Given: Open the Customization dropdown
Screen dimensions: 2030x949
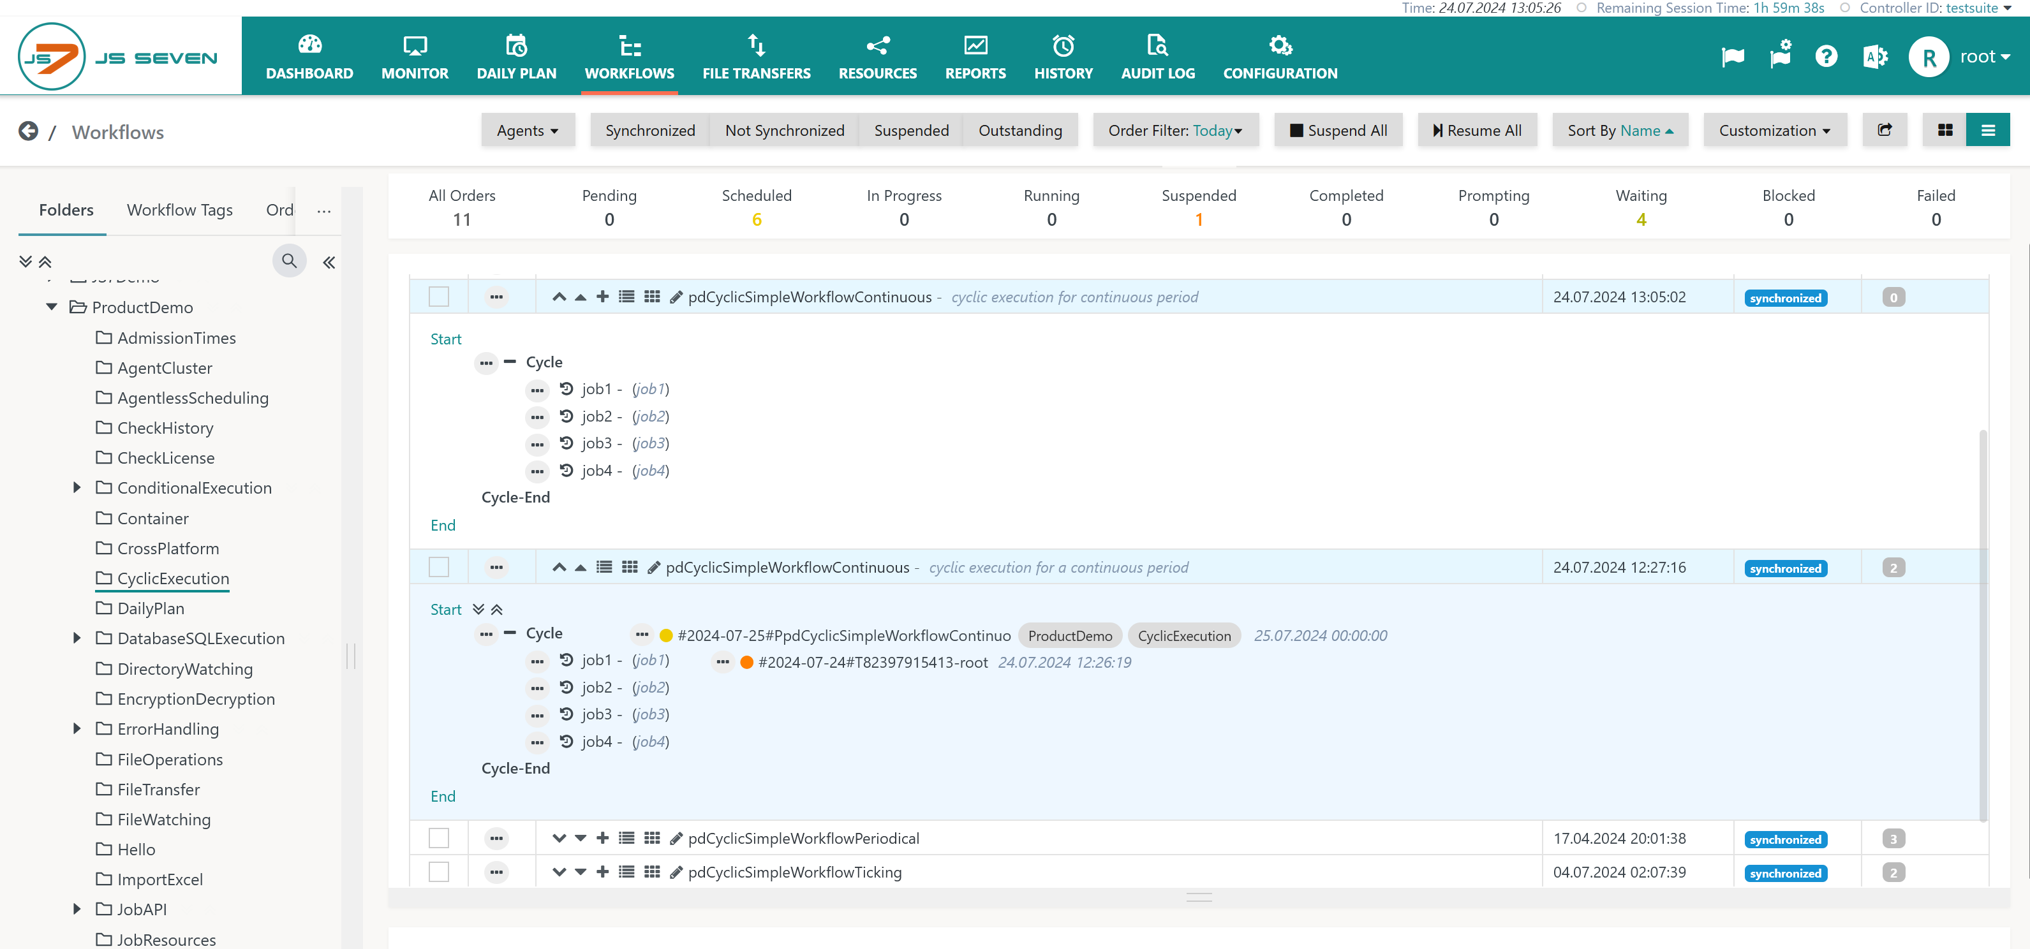Looking at the screenshot, I should pos(1775,130).
